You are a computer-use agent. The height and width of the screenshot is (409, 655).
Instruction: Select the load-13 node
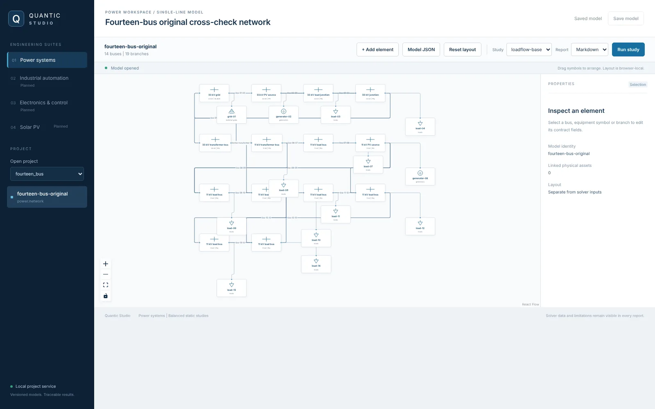tap(232, 288)
